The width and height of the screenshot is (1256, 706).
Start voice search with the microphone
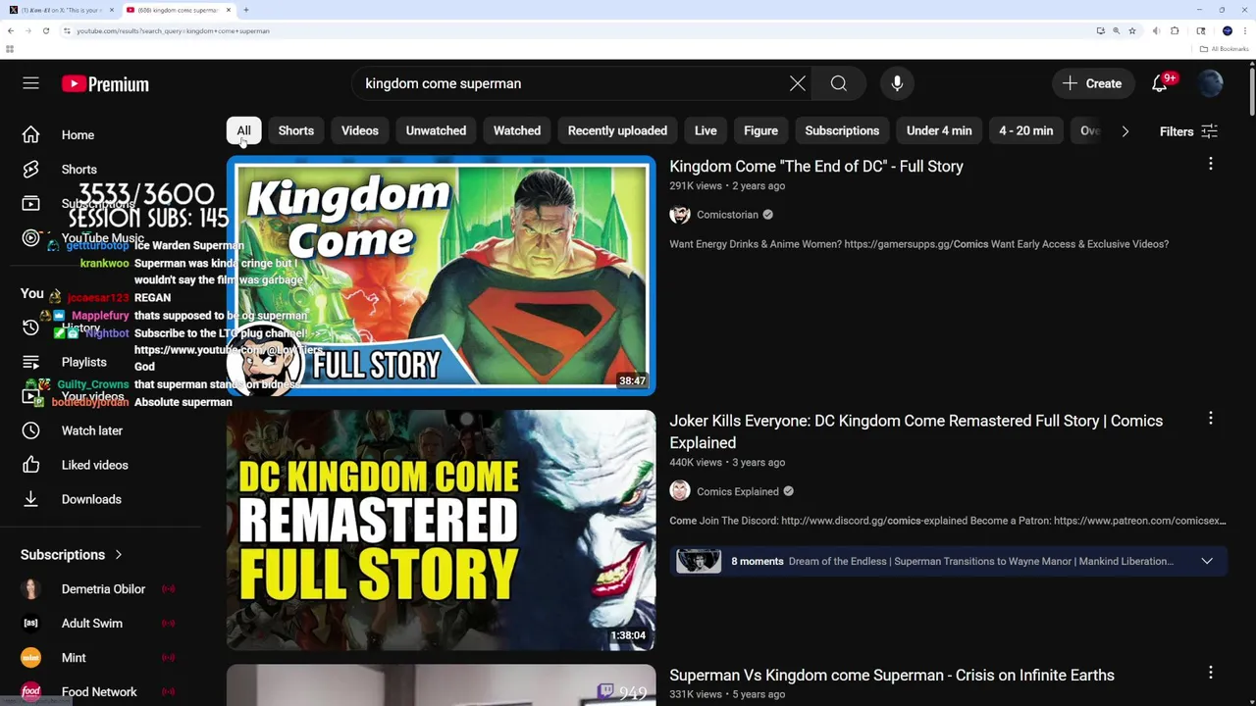pyautogui.click(x=897, y=83)
